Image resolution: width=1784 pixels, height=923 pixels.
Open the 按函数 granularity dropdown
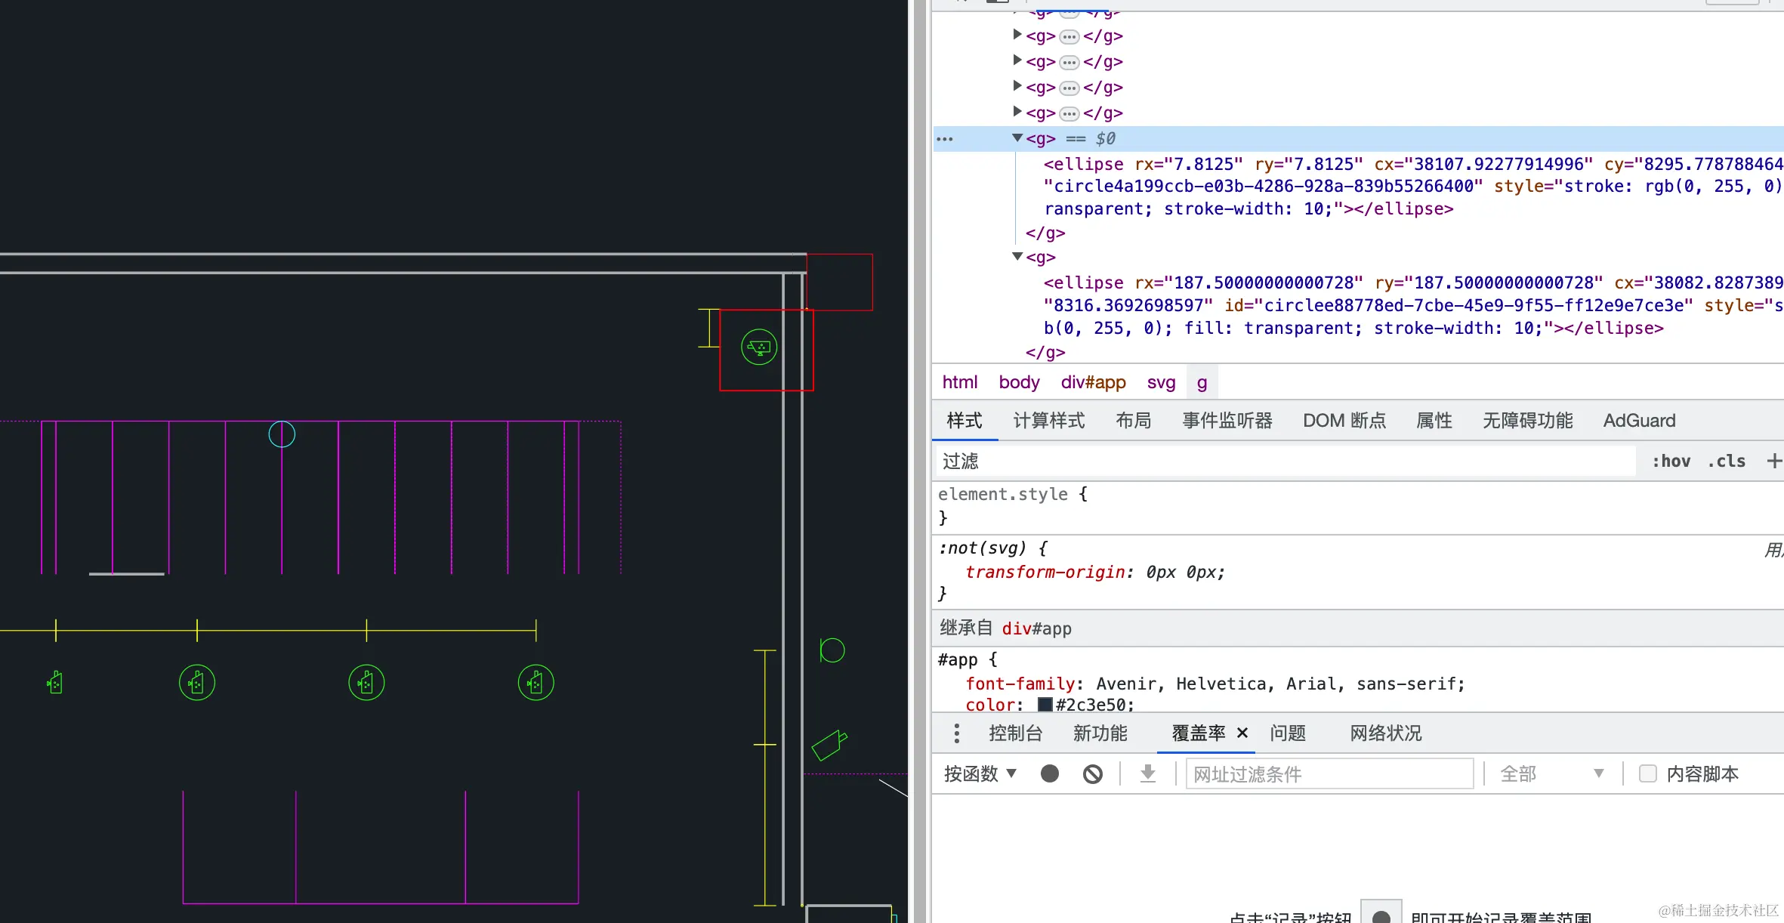pyautogui.click(x=980, y=773)
